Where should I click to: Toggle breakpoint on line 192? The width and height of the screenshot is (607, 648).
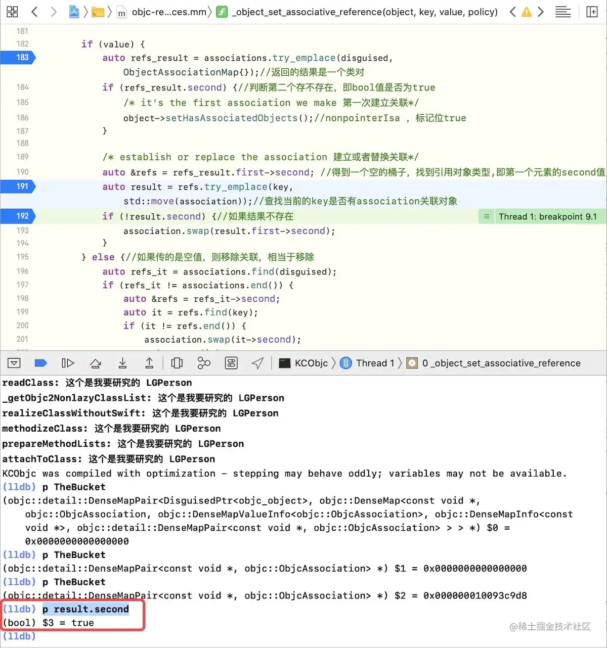[x=18, y=216]
